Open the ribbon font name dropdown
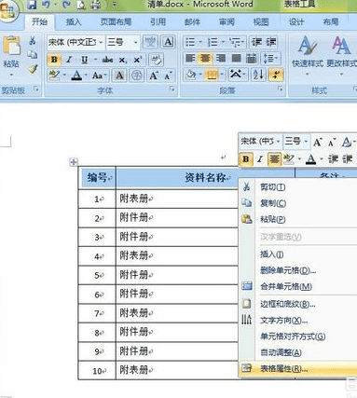This screenshot has height=398, width=357. (x=101, y=42)
